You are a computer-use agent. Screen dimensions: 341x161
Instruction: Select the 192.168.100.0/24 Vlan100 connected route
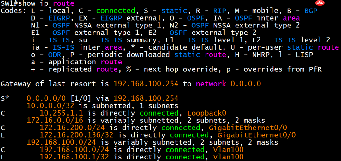tap(122, 150)
